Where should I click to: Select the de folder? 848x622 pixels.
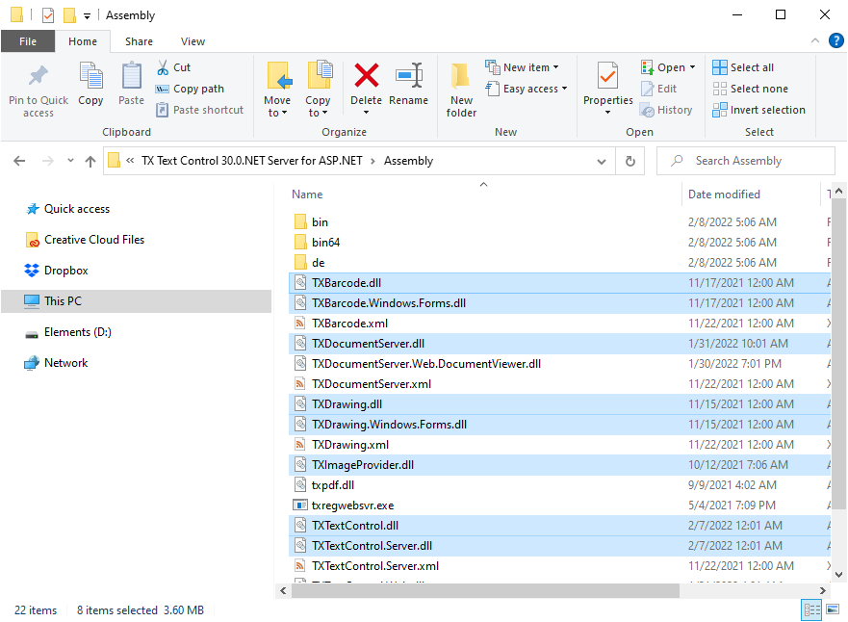click(x=560, y=263)
